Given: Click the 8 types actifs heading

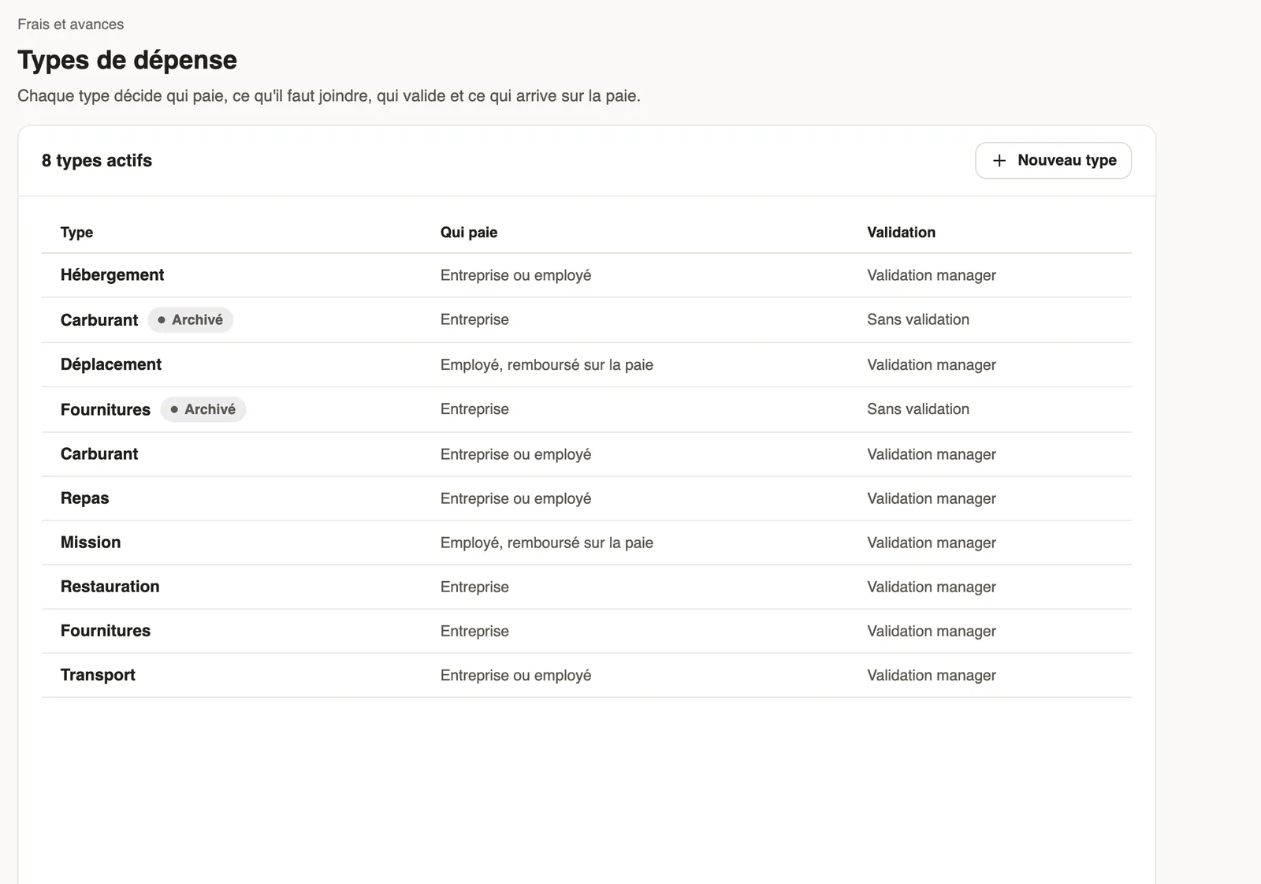Looking at the screenshot, I should [97, 160].
